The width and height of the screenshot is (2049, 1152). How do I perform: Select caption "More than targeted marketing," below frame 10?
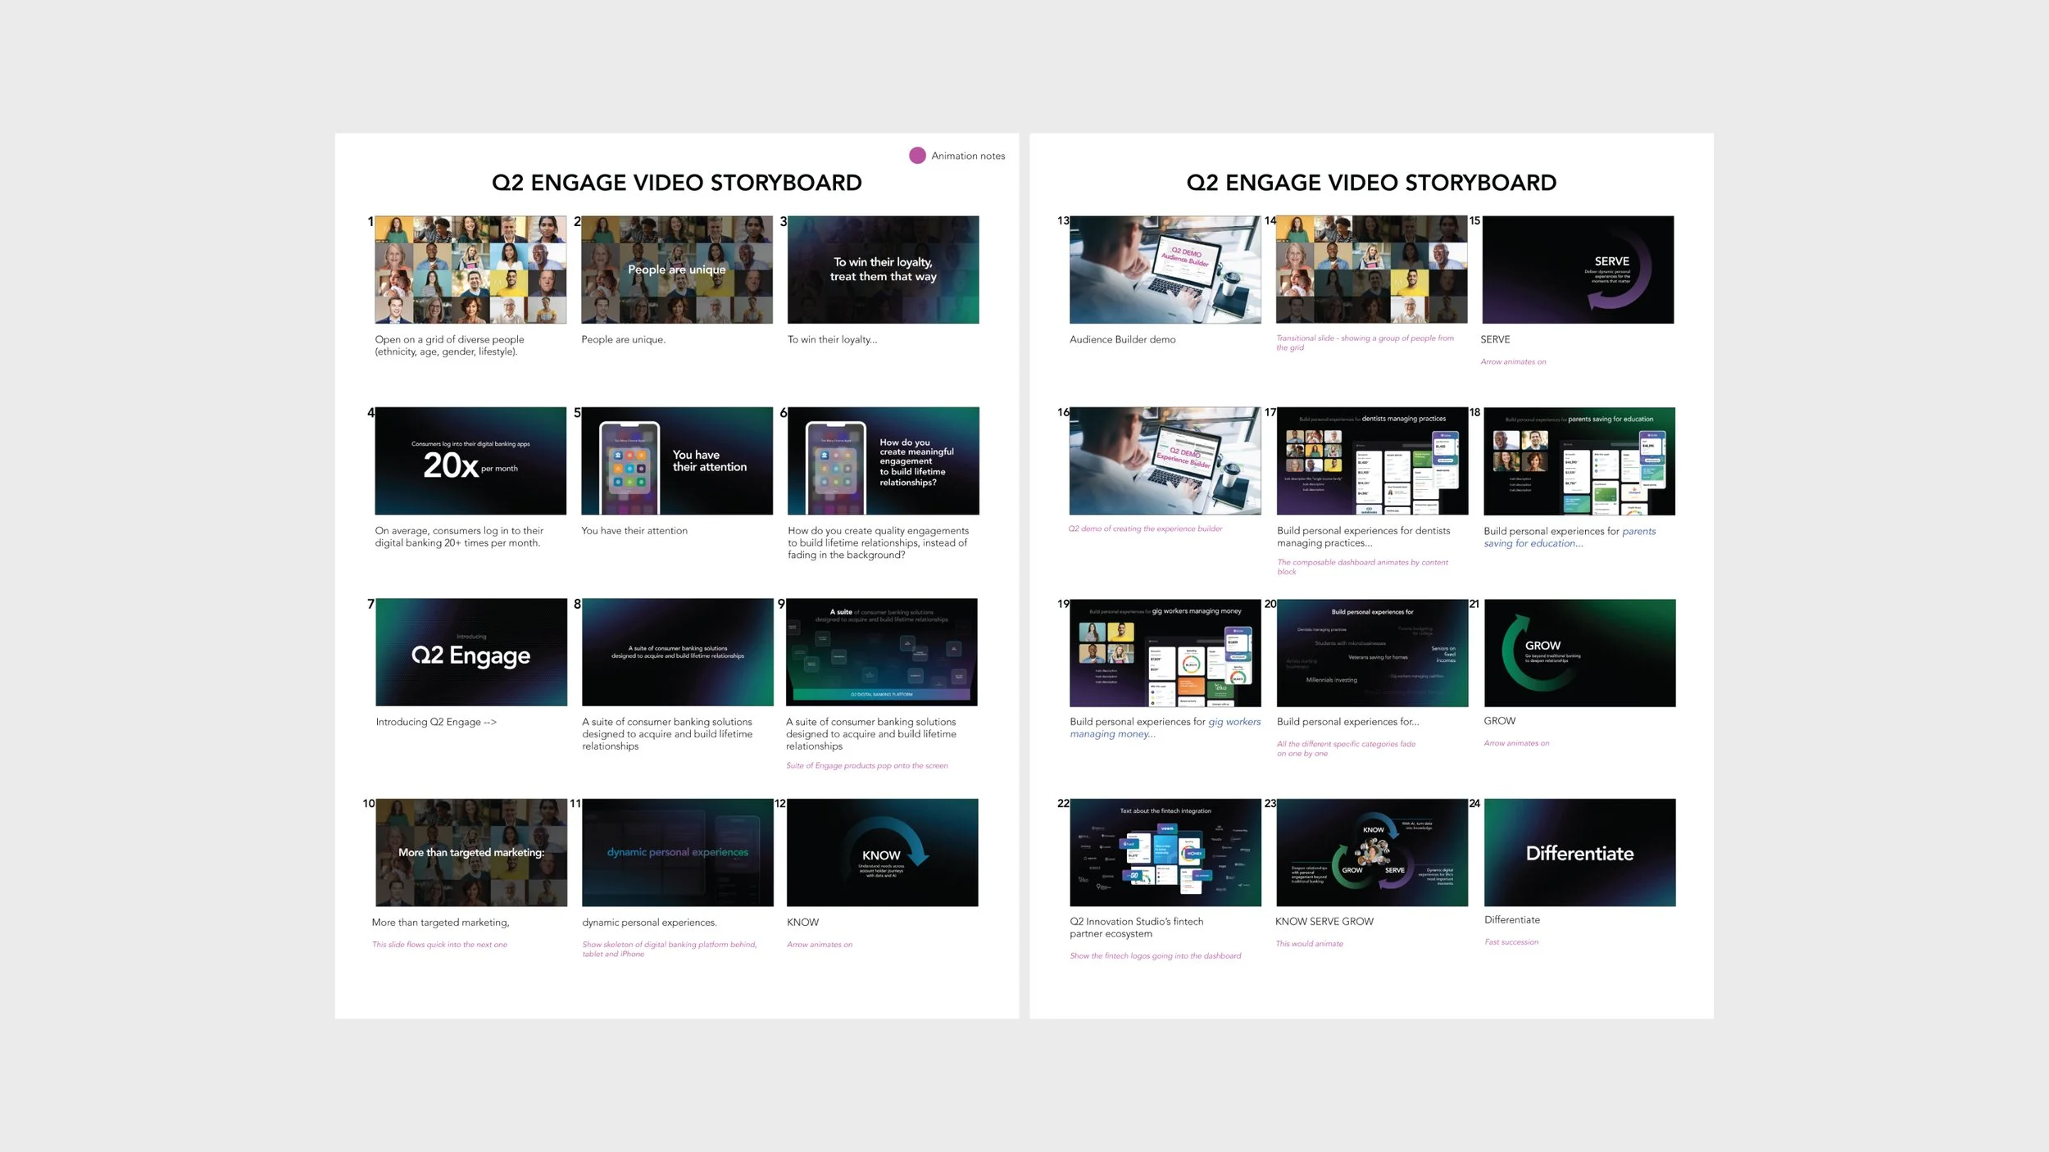tap(440, 923)
